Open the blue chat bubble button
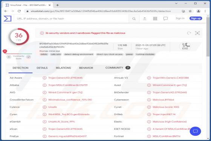This screenshot has height=141, width=211. 195,131
